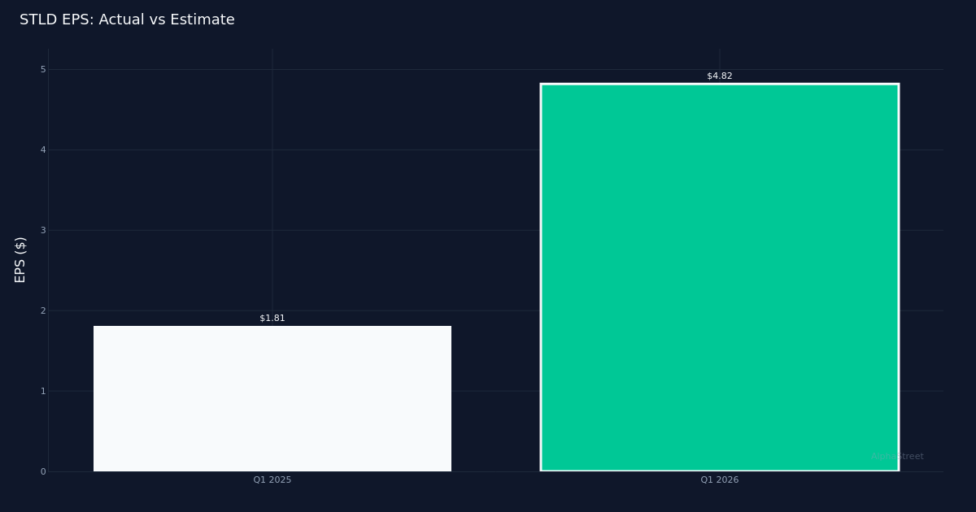Click the y-axis tick label 1

coord(43,391)
